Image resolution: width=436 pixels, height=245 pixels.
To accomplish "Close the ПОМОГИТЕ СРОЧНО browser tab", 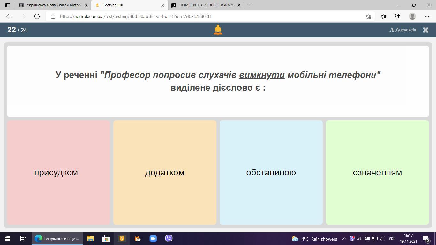I will click(x=239, y=5).
